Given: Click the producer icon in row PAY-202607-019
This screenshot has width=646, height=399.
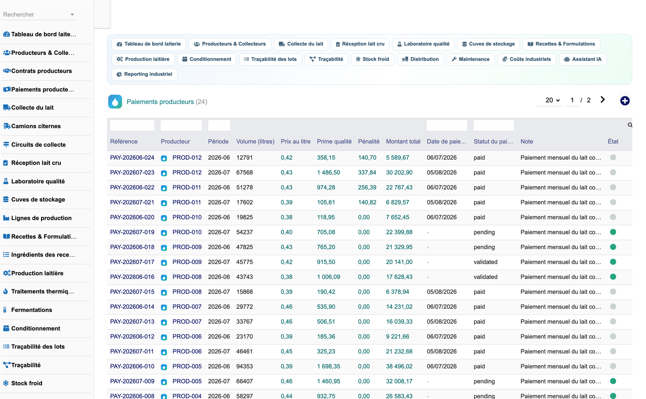Looking at the screenshot, I should tap(164, 233).
